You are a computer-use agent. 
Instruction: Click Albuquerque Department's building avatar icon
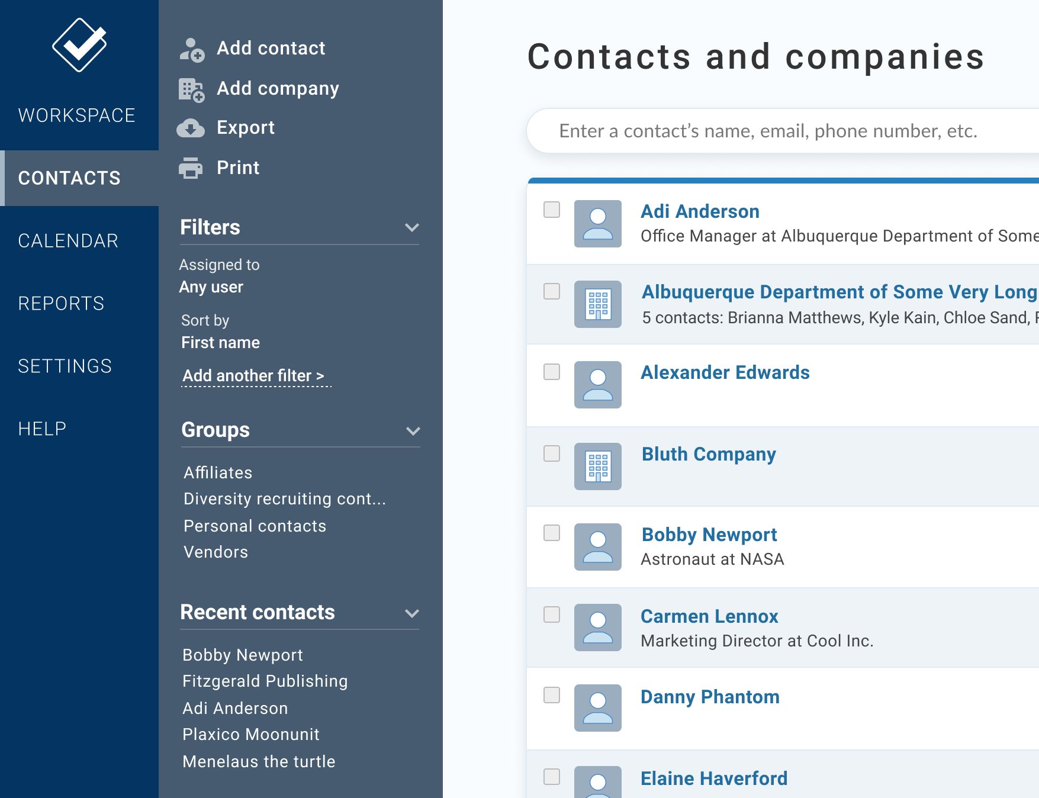pyautogui.click(x=598, y=304)
